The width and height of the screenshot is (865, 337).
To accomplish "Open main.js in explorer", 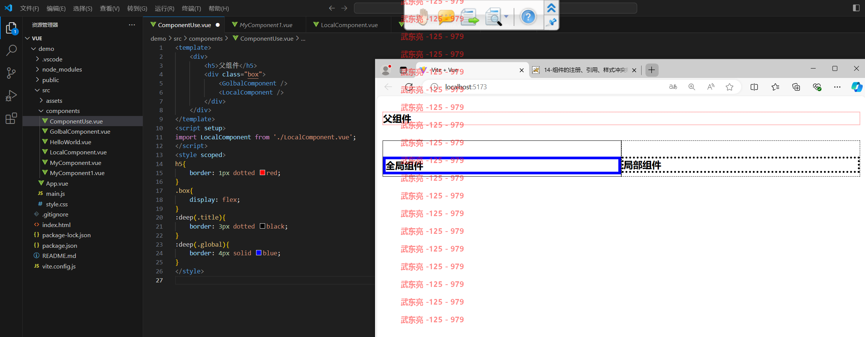I will [55, 194].
